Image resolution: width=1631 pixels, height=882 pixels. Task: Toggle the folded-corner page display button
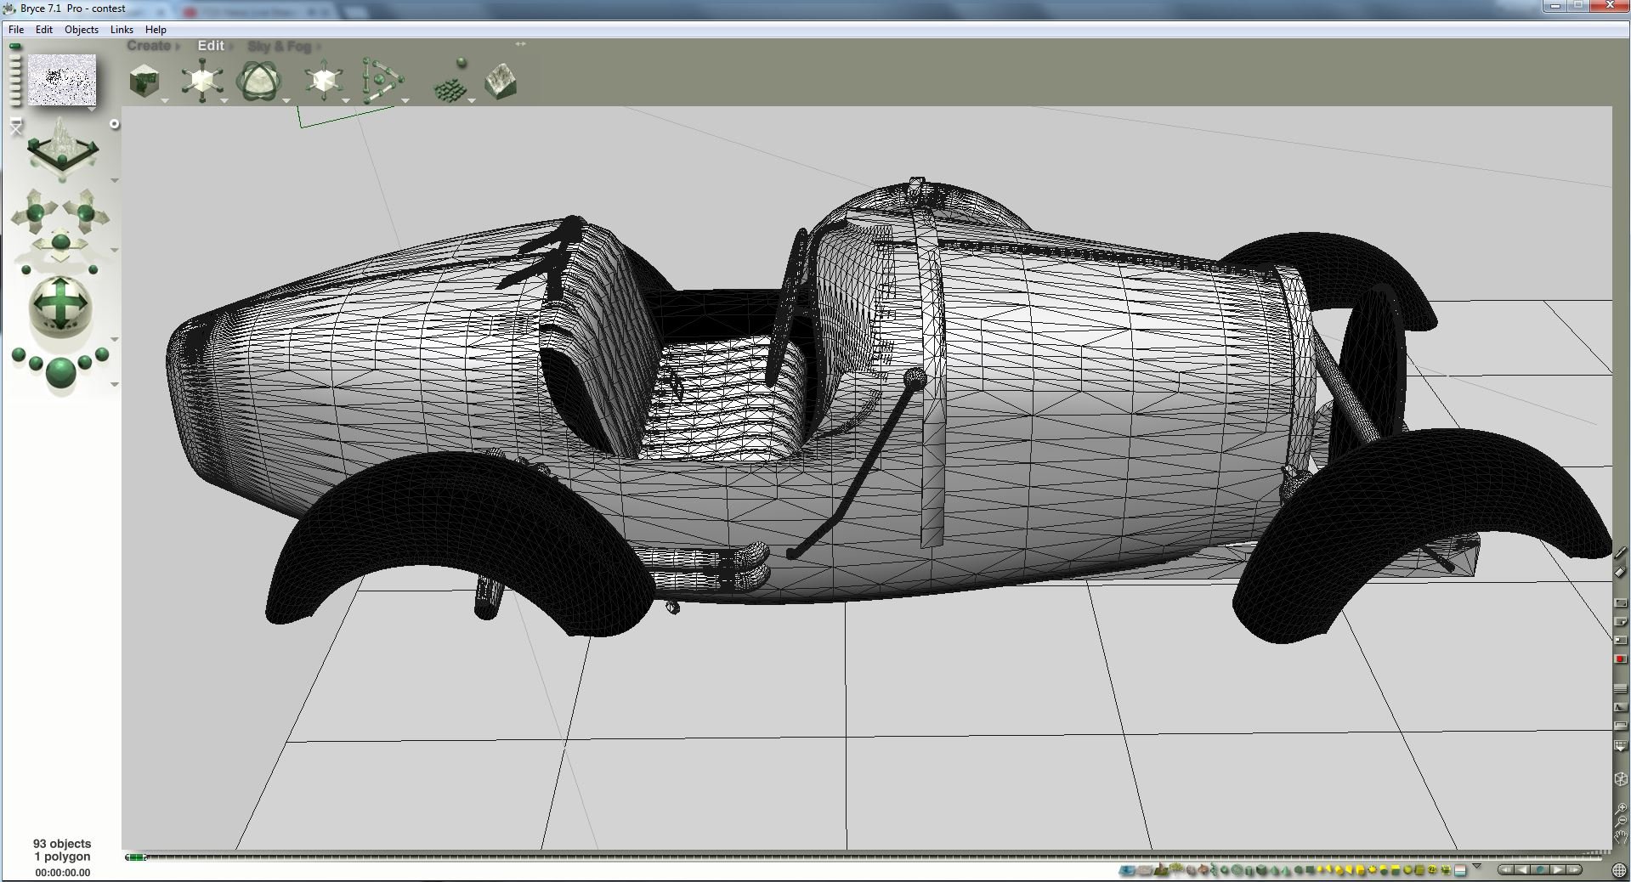point(1621,622)
